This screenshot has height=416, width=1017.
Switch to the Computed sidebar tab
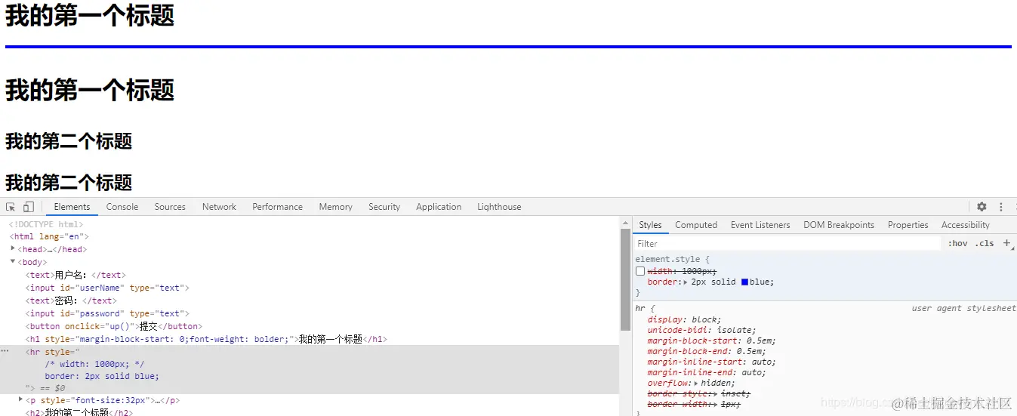696,225
